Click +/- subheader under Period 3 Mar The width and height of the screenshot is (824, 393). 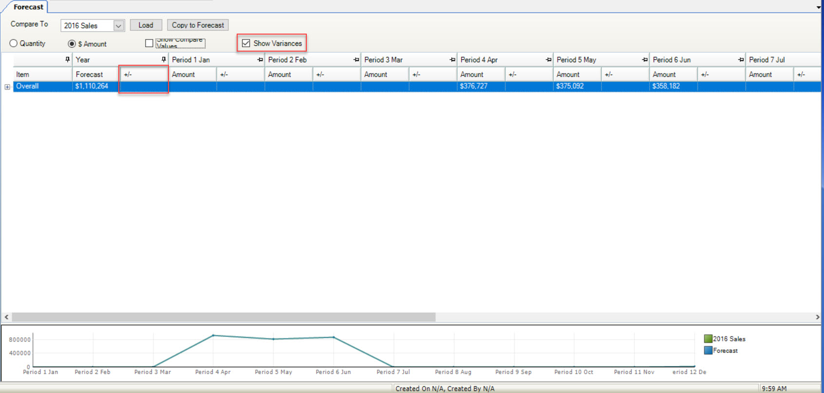tap(433, 75)
